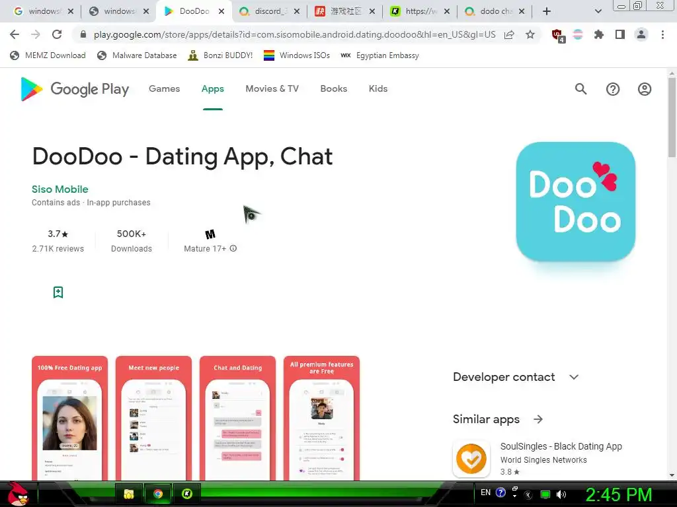Open MEMZ Download bookmark
677x507 pixels.
(48, 55)
